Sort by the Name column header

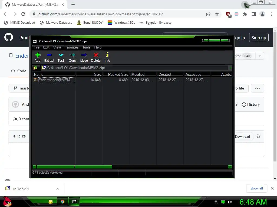click(x=54, y=74)
